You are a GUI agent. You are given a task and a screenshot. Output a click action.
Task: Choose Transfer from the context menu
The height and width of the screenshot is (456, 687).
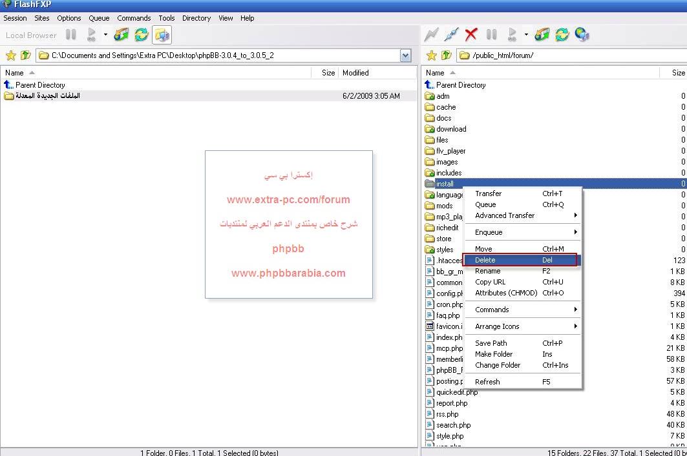click(522, 193)
